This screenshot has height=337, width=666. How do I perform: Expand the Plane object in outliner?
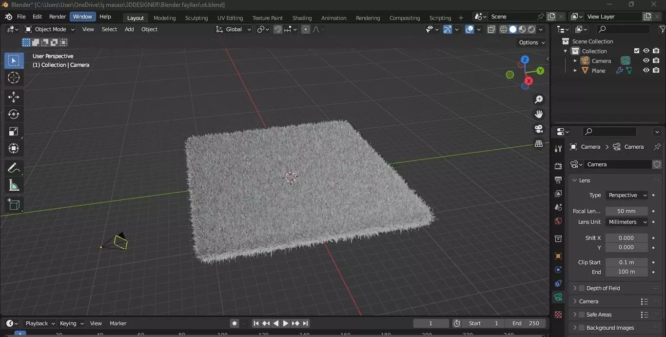click(575, 71)
